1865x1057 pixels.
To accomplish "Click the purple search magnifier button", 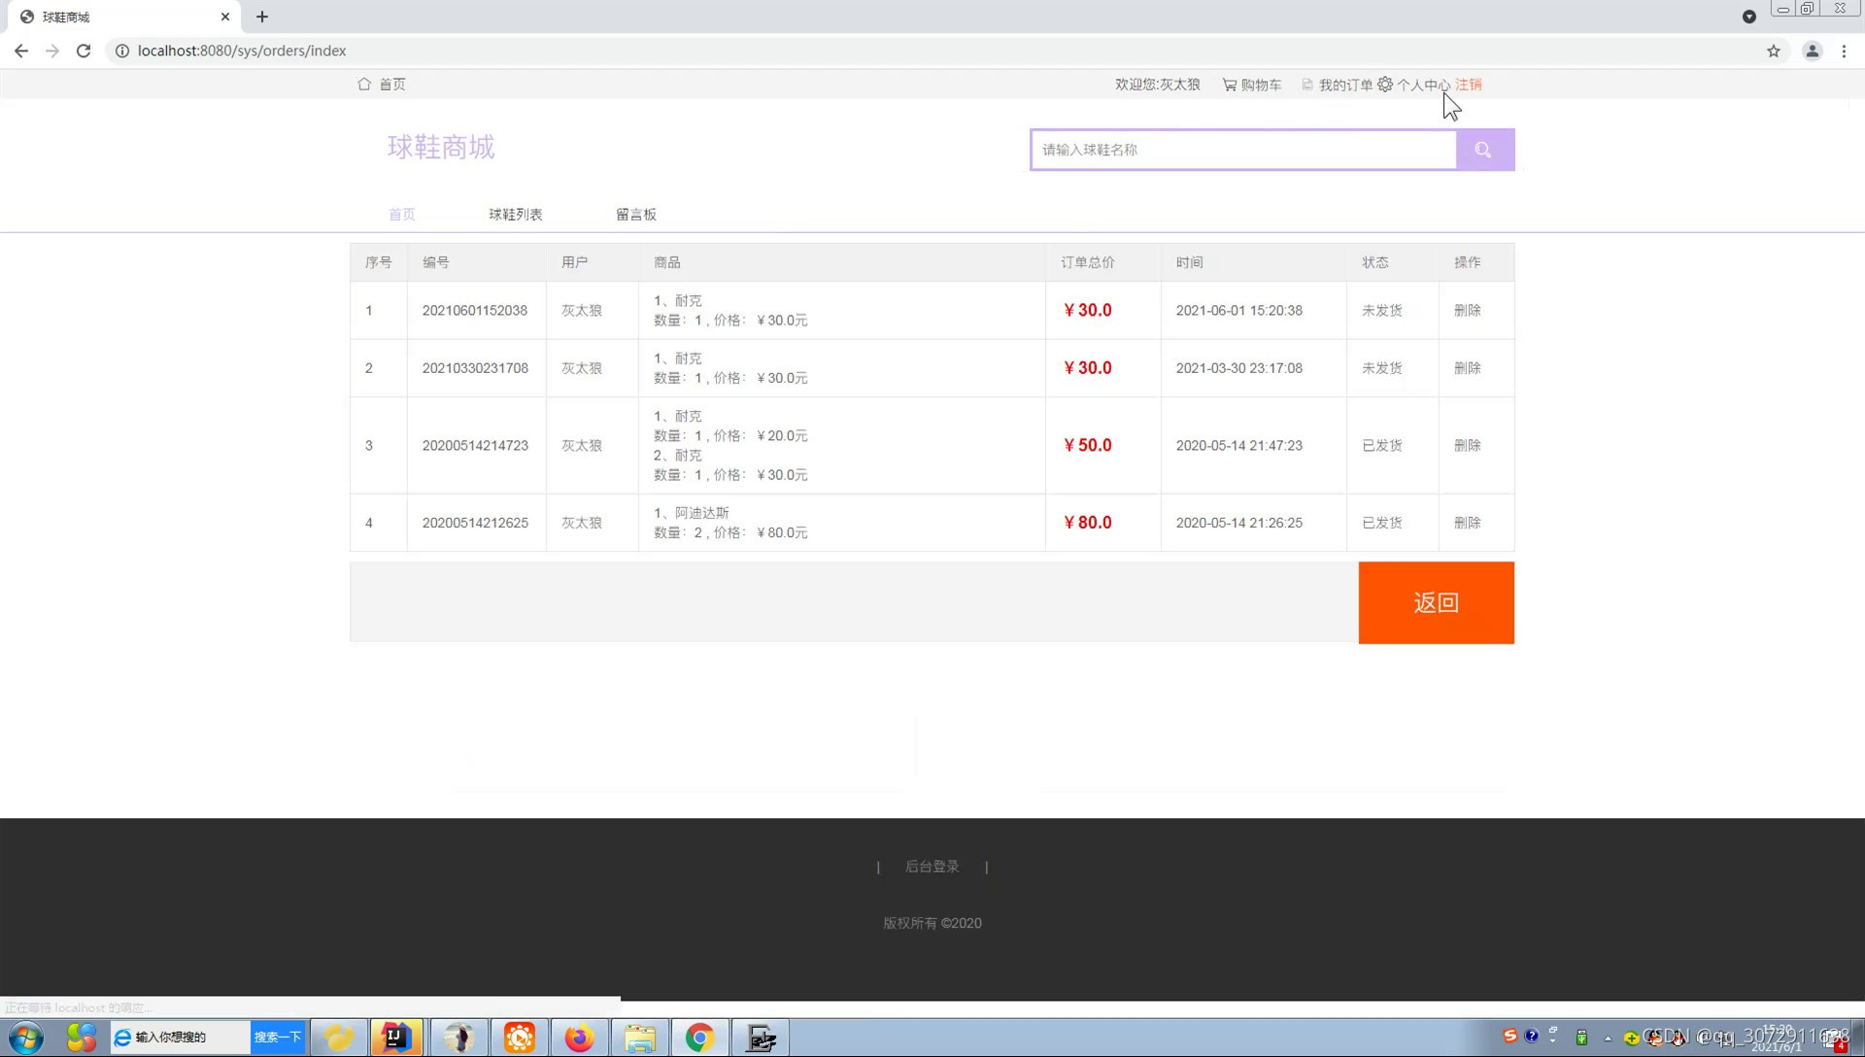I will [1484, 150].
